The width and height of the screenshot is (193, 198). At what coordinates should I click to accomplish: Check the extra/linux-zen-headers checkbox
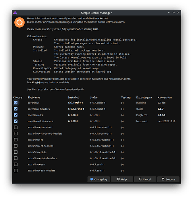(x=16, y=171)
